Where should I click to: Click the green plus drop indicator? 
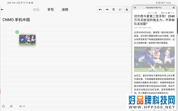click(x=17, y=32)
